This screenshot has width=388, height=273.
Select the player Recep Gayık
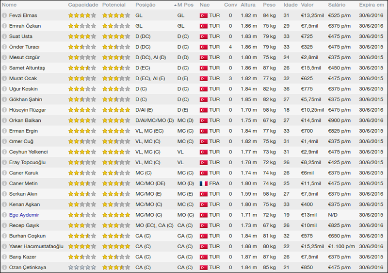pos(24,225)
